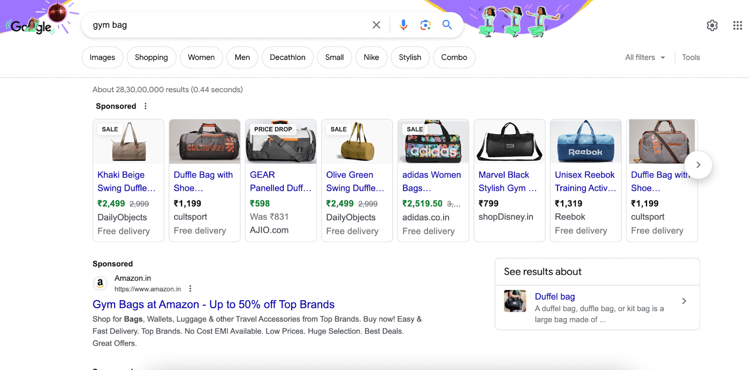This screenshot has height=370, width=749.
Task: Open the Tools options
Action: point(691,57)
